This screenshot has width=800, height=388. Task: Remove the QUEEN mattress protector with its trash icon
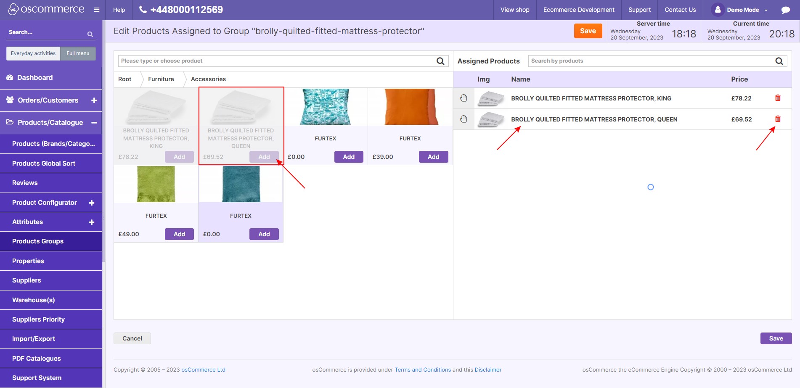click(777, 119)
